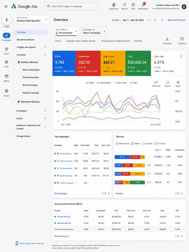Click View all accounts
Screen dimensions: 189x252
61,236
